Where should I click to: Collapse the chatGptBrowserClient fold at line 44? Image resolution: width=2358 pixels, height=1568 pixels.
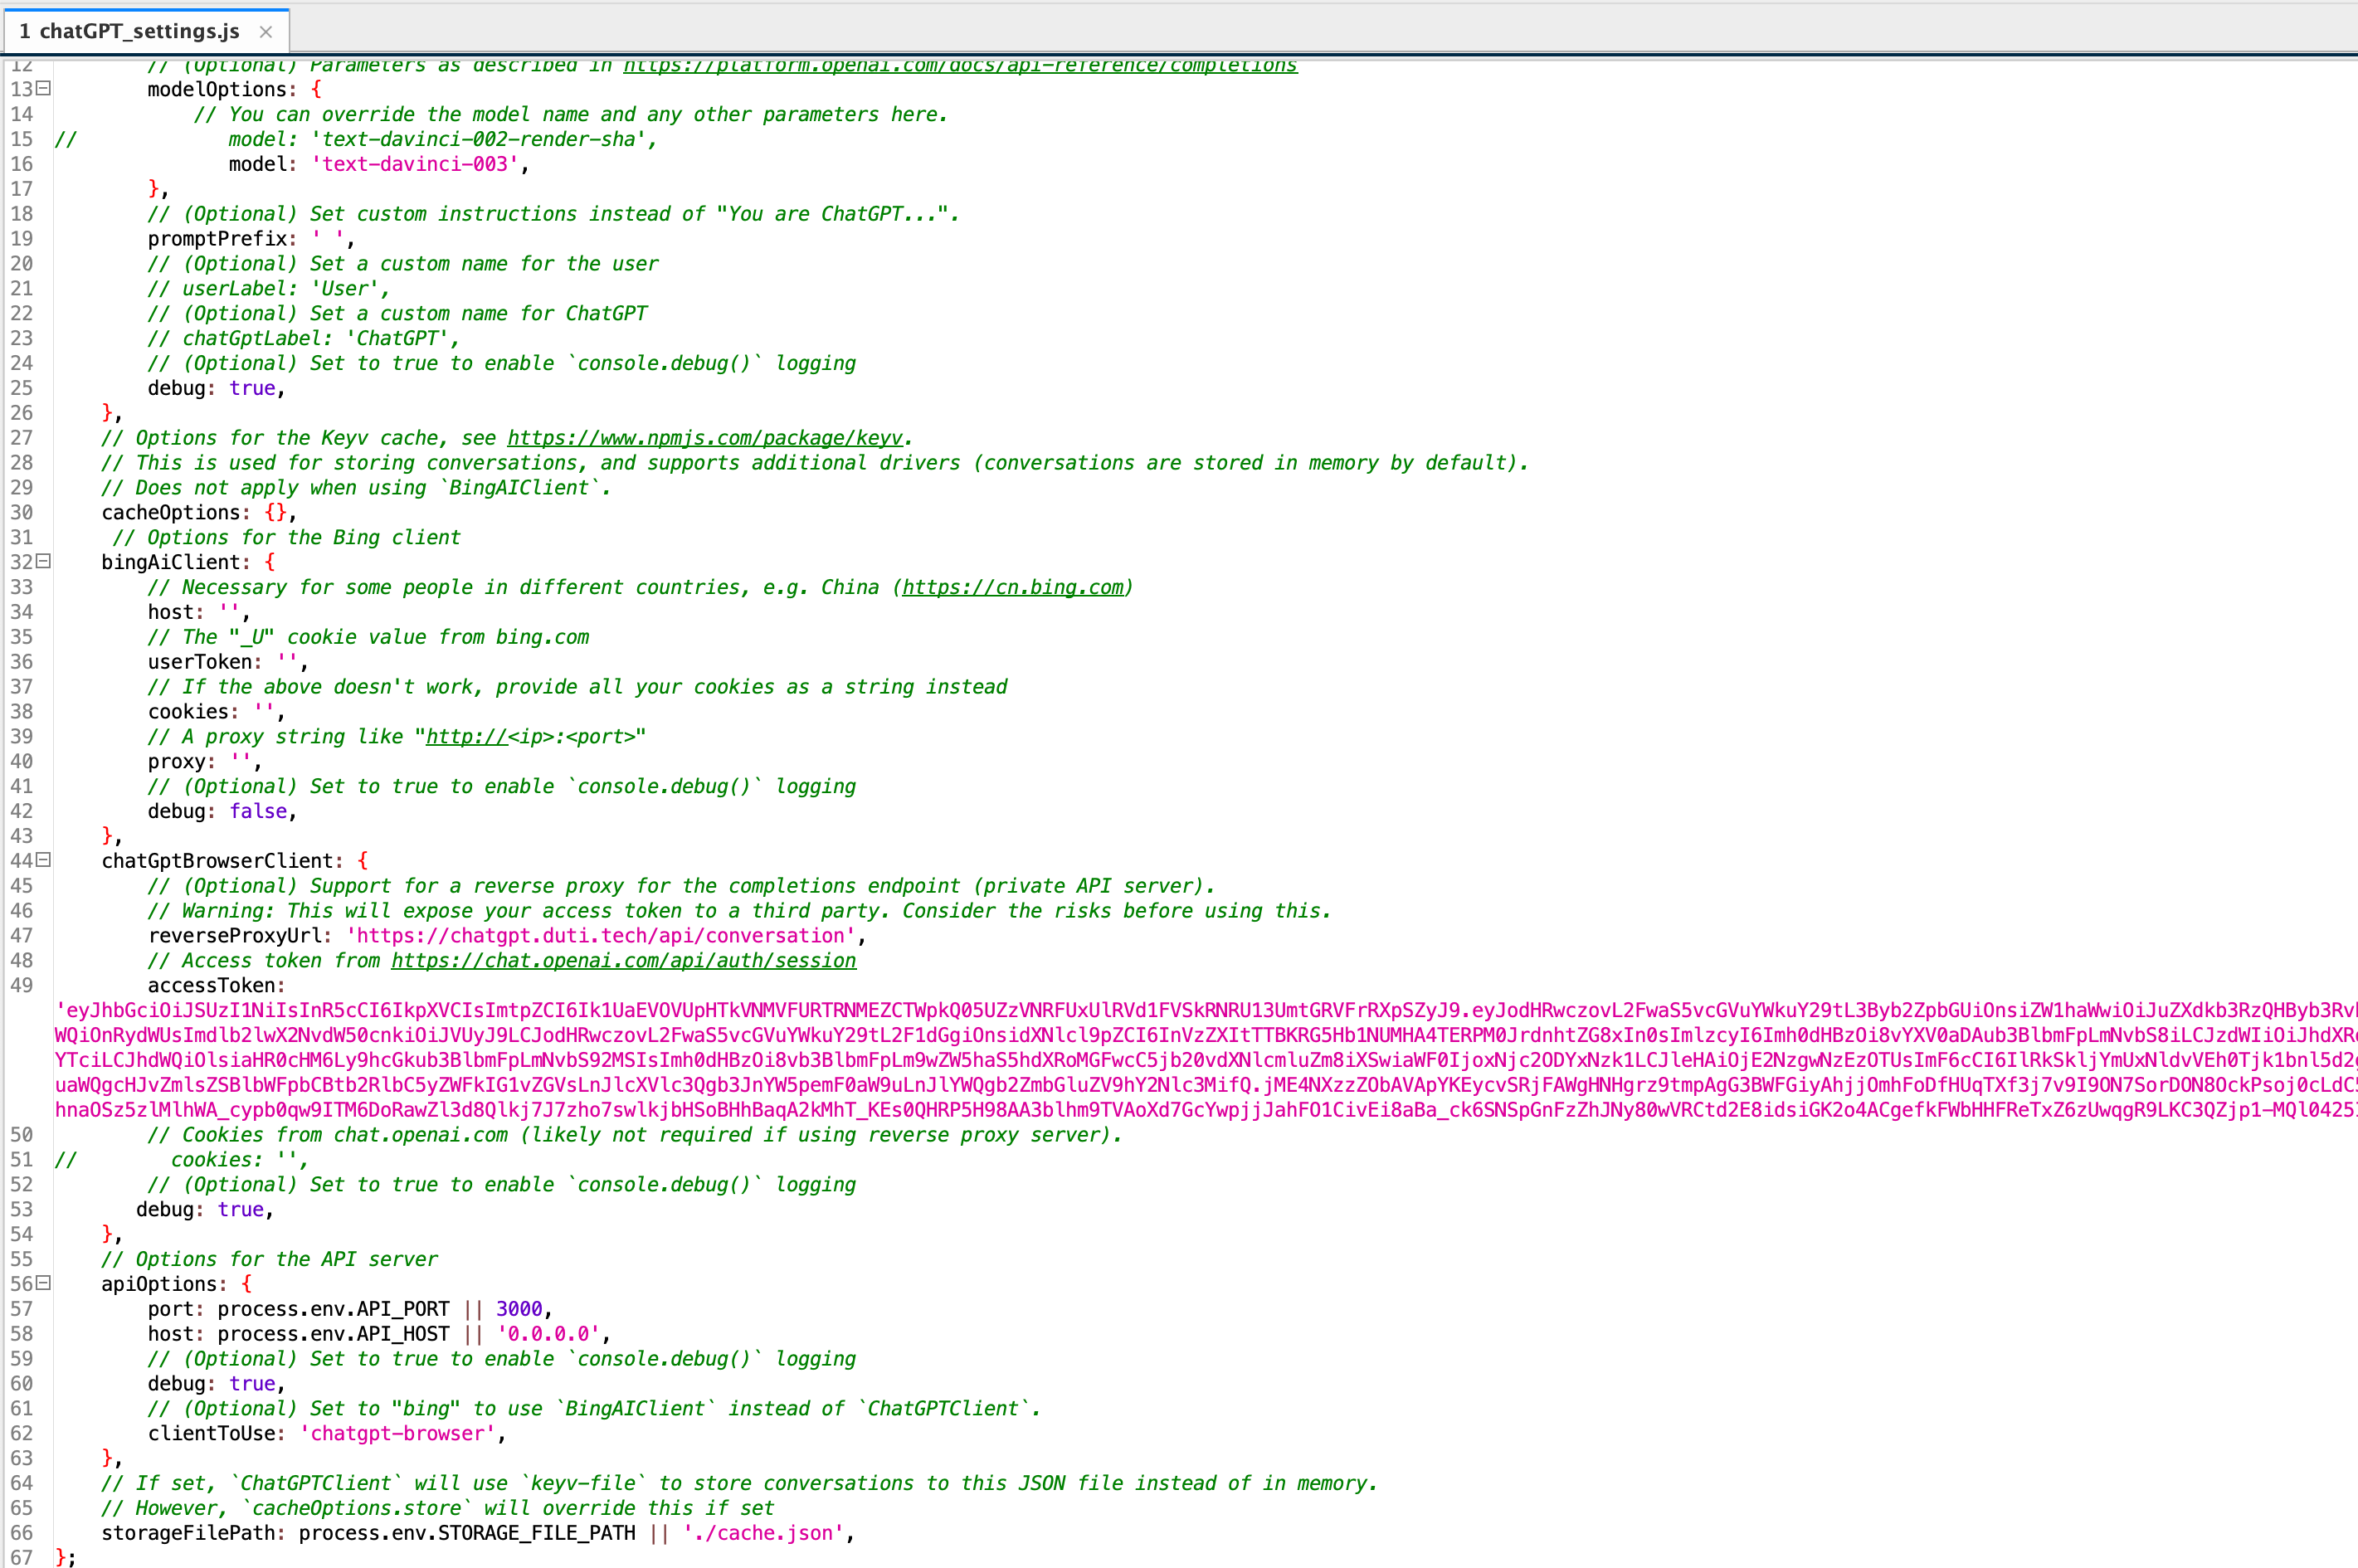44,860
